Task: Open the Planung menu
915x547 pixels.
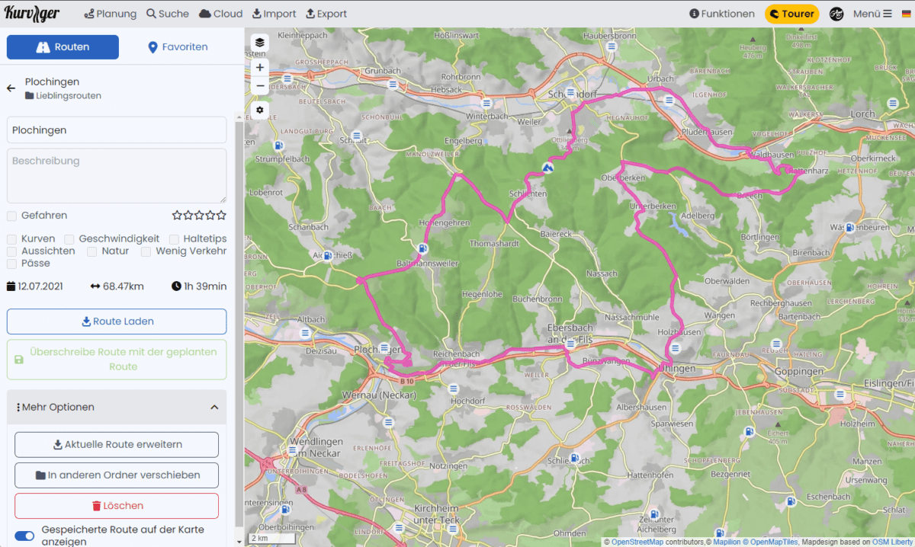Action: click(x=111, y=14)
